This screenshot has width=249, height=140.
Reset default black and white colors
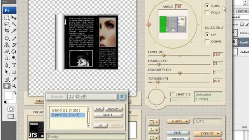coord(5,102)
